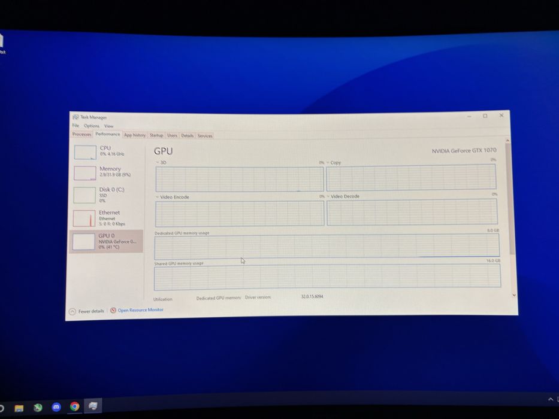Click the driver version 32.0.15.6094 value
Image resolution: width=559 pixels, height=419 pixels.
(312, 296)
